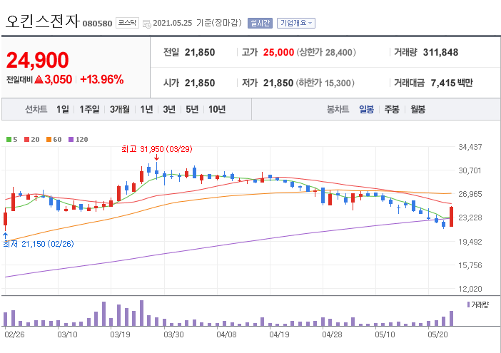Click the 최저 21,150 (02/26) label
The image size is (501, 353).
[x=39, y=244]
